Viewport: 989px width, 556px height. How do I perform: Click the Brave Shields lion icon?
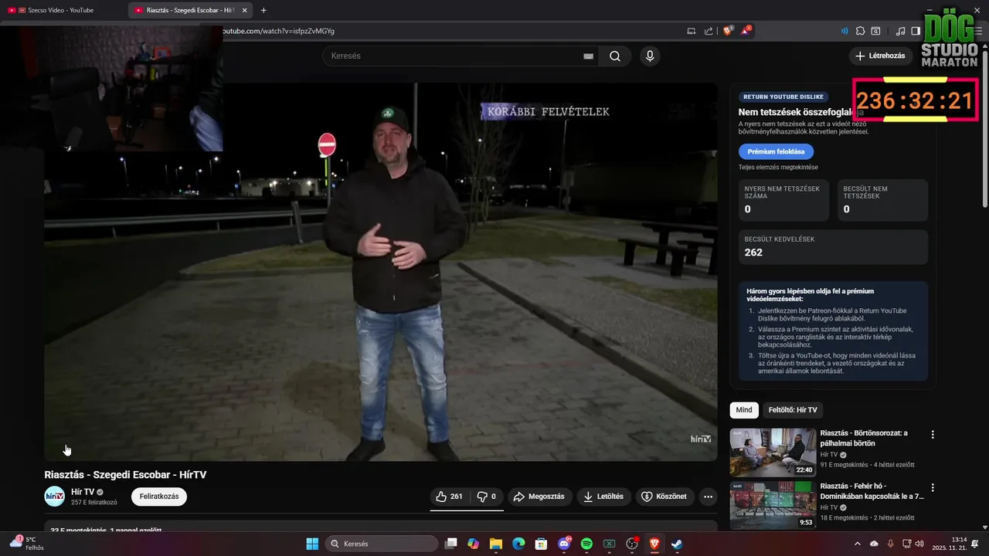click(728, 31)
